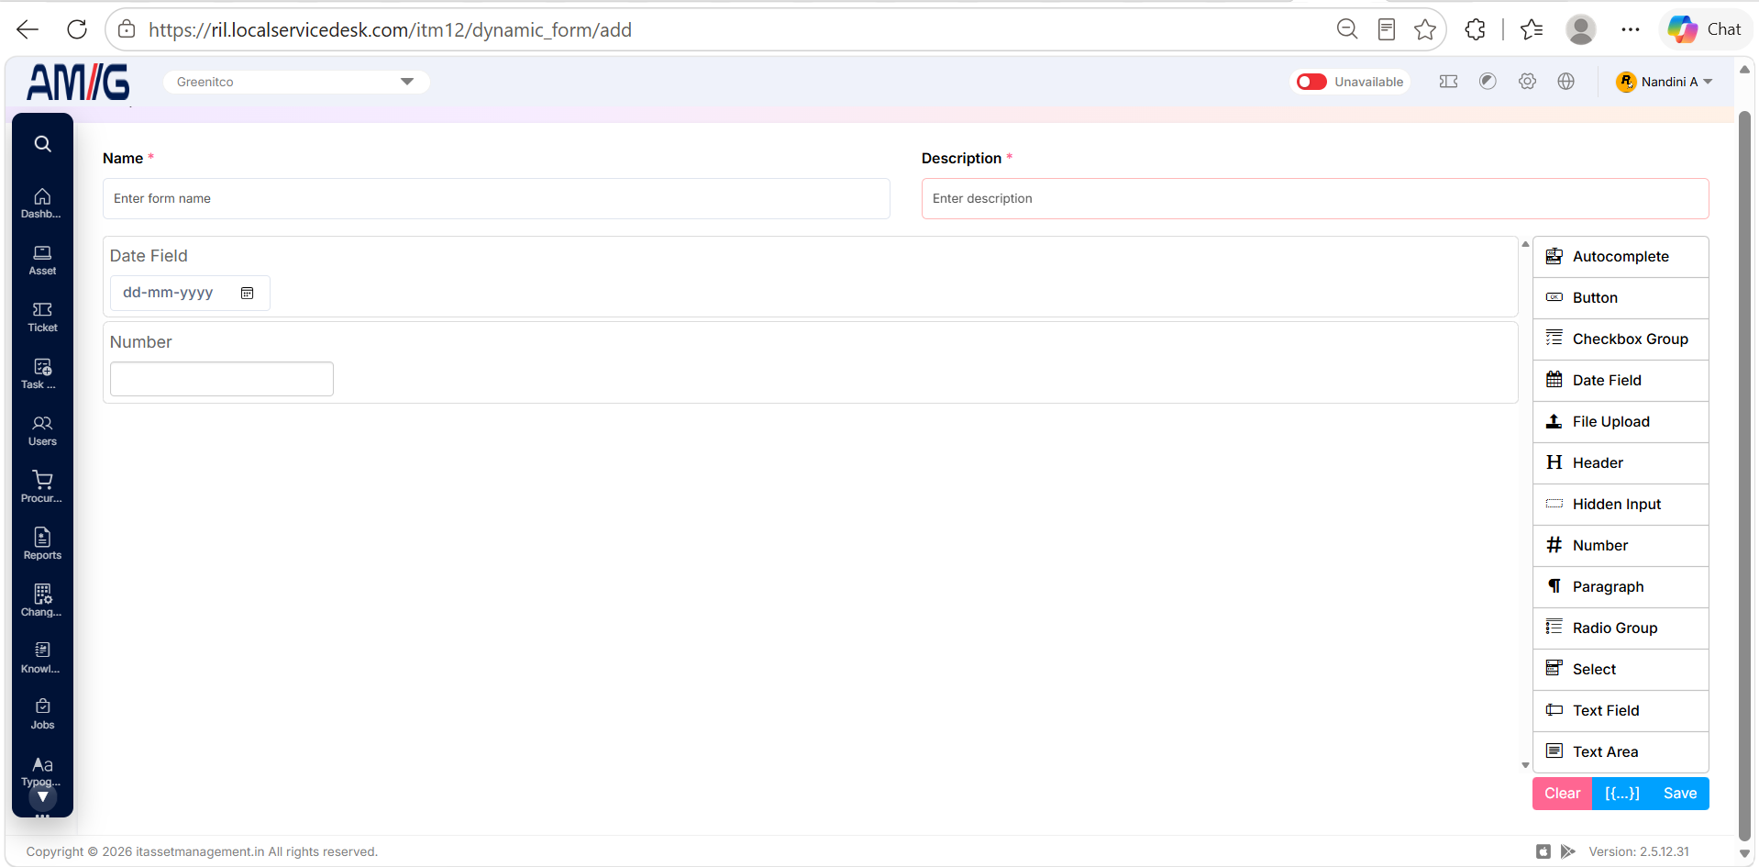1759x867 pixels.
Task: Open the Jobs module
Action: click(x=42, y=715)
